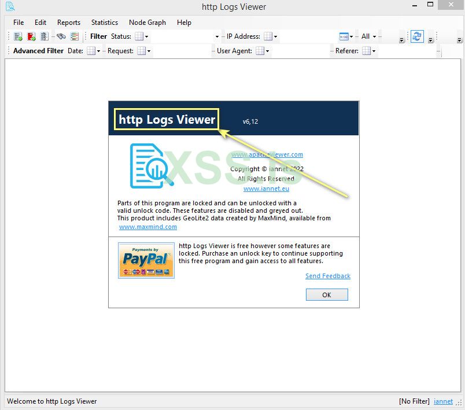Click the document magnifier logo in About dialog
Image resolution: width=465 pixels, height=410 pixels.
(x=152, y=166)
